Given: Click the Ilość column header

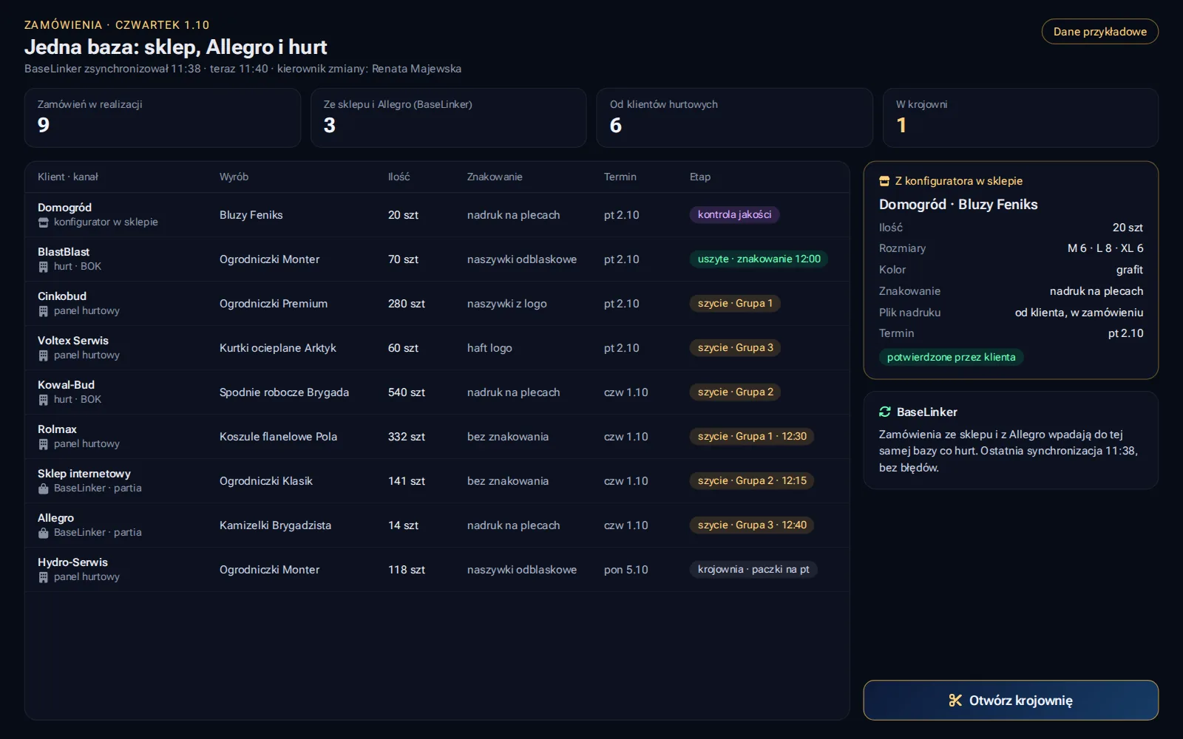Looking at the screenshot, I should pyautogui.click(x=399, y=177).
